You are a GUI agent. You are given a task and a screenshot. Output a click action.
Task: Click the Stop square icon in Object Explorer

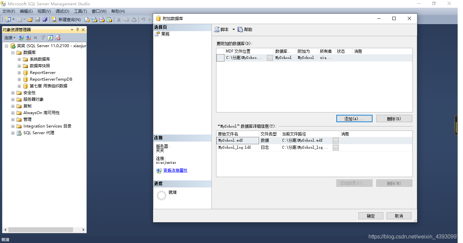pyautogui.click(x=36, y=37)
